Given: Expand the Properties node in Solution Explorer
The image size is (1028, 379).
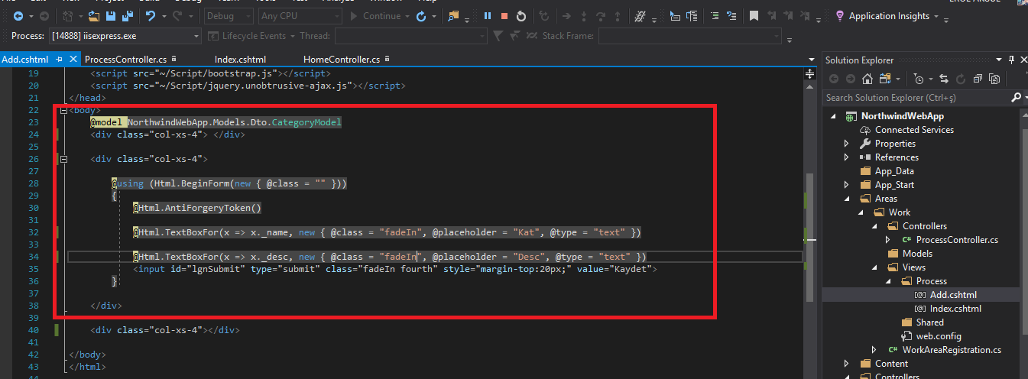Looking at the screenshot, I should 847,144.
